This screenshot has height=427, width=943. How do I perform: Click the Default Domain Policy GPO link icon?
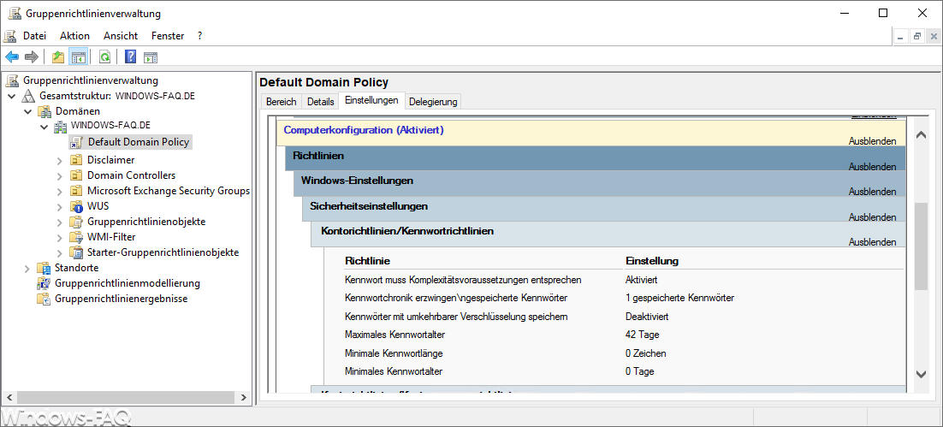(76, 143)
